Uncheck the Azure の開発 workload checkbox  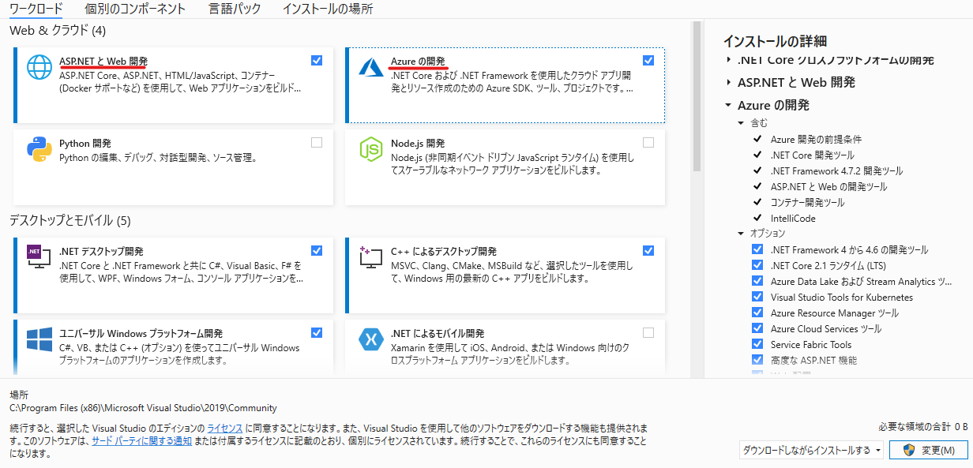coord(648,60)
